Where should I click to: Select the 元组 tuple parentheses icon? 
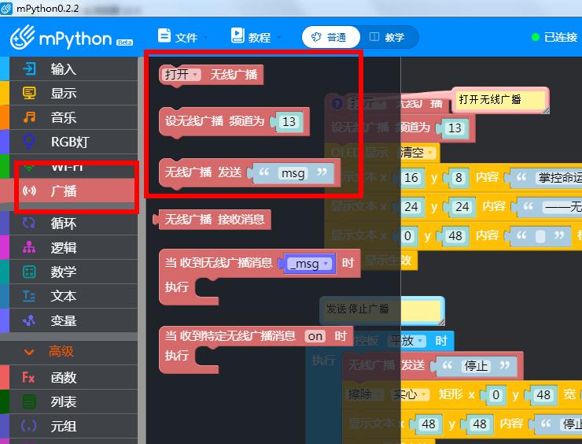(x=28, y=426)
